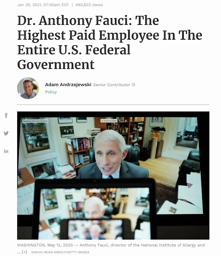Screen dimensions: 221x256
Task: Click the Senior Contributor label
Action: [x=112, y=85]
